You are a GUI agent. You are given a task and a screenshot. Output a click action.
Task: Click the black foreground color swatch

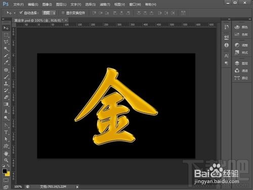4,171
